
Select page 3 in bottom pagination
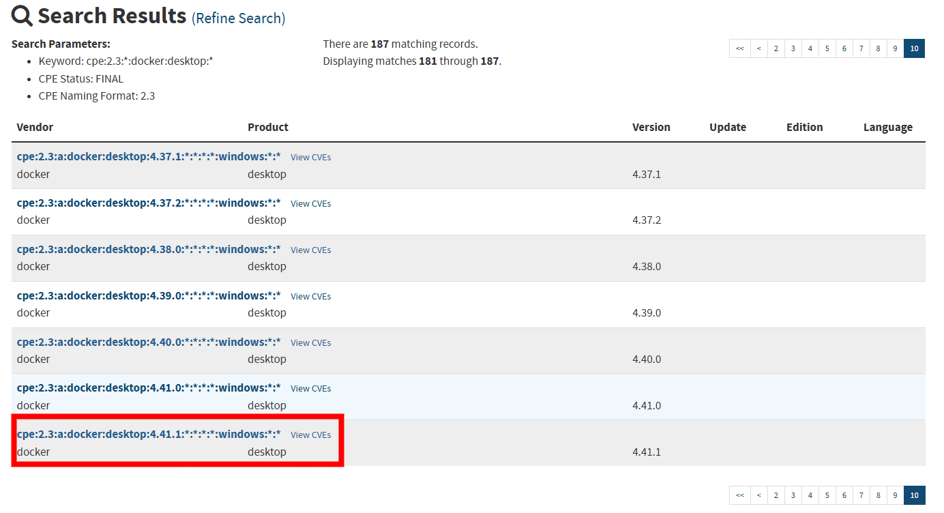click(x=793, y=495)
